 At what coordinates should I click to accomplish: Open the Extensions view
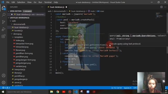[x=3, y=36]
